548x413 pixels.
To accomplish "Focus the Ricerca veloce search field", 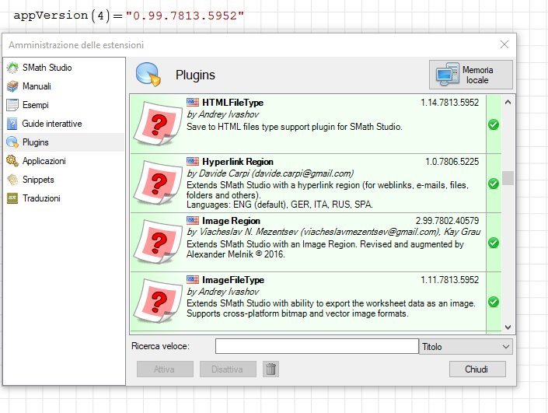I will click(316, 346).
